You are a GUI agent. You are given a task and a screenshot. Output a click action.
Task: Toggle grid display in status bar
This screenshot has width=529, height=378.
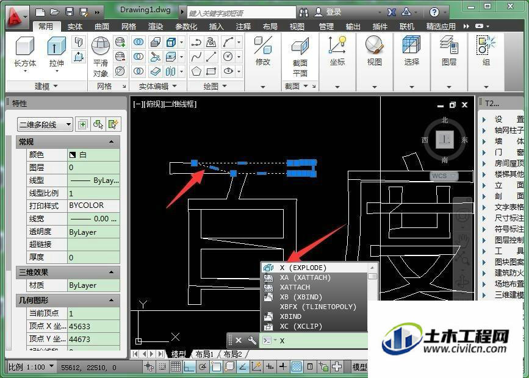tap(176, 366)
